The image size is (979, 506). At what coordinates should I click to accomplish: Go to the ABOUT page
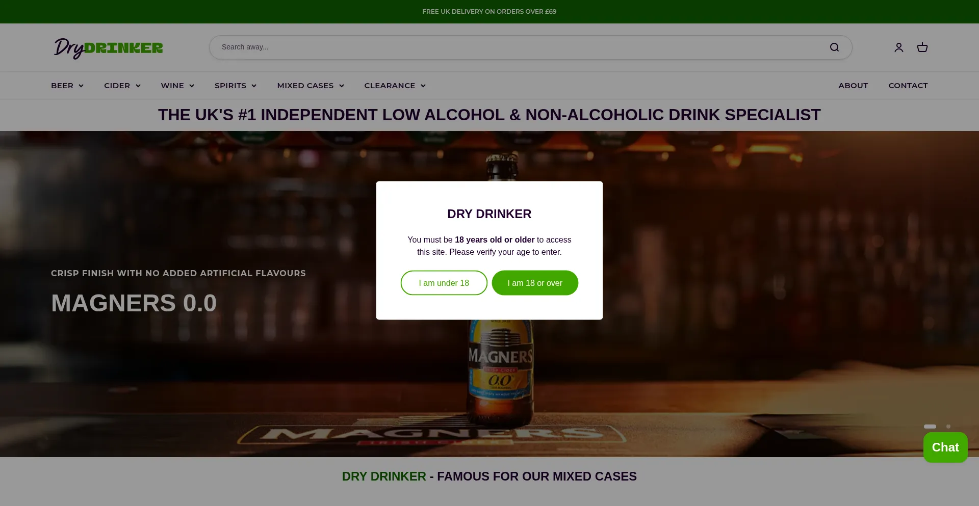point(853,86)
